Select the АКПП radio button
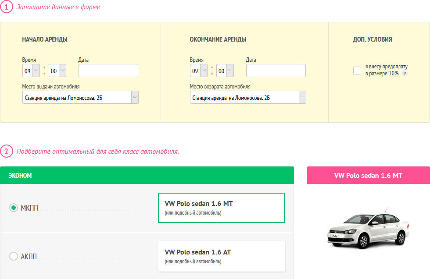430x279 pixels. (14, 256)
